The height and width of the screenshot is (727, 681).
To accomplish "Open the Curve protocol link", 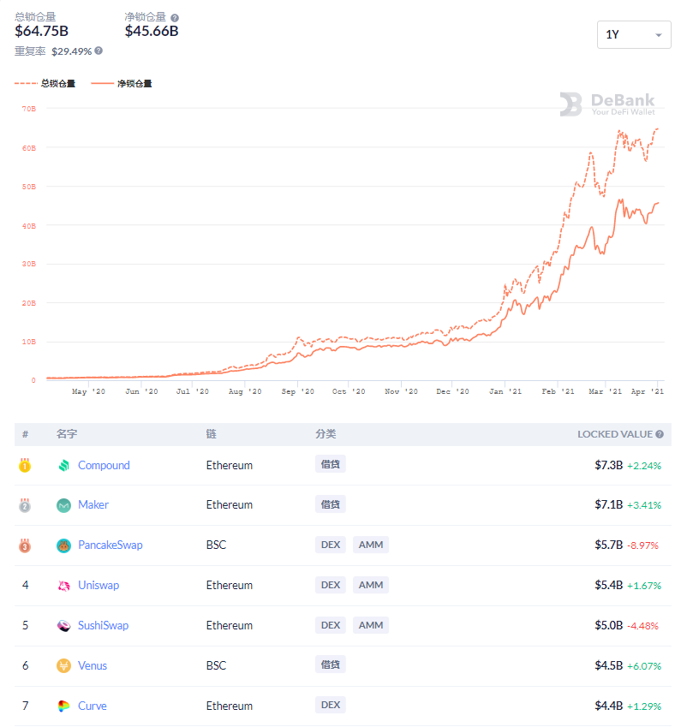I will tap(93, 706).
